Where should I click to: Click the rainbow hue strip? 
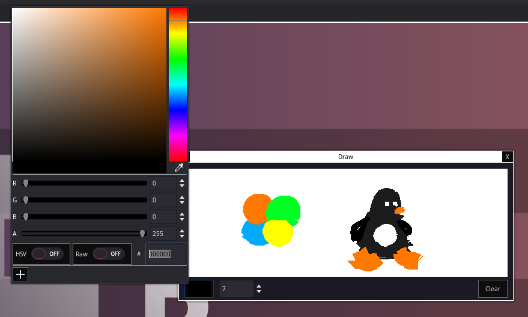pos(178,85)
